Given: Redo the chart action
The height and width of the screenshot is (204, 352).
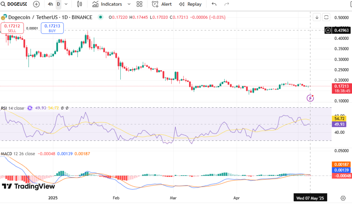Looking at the screenshot, I should [227, 4].
